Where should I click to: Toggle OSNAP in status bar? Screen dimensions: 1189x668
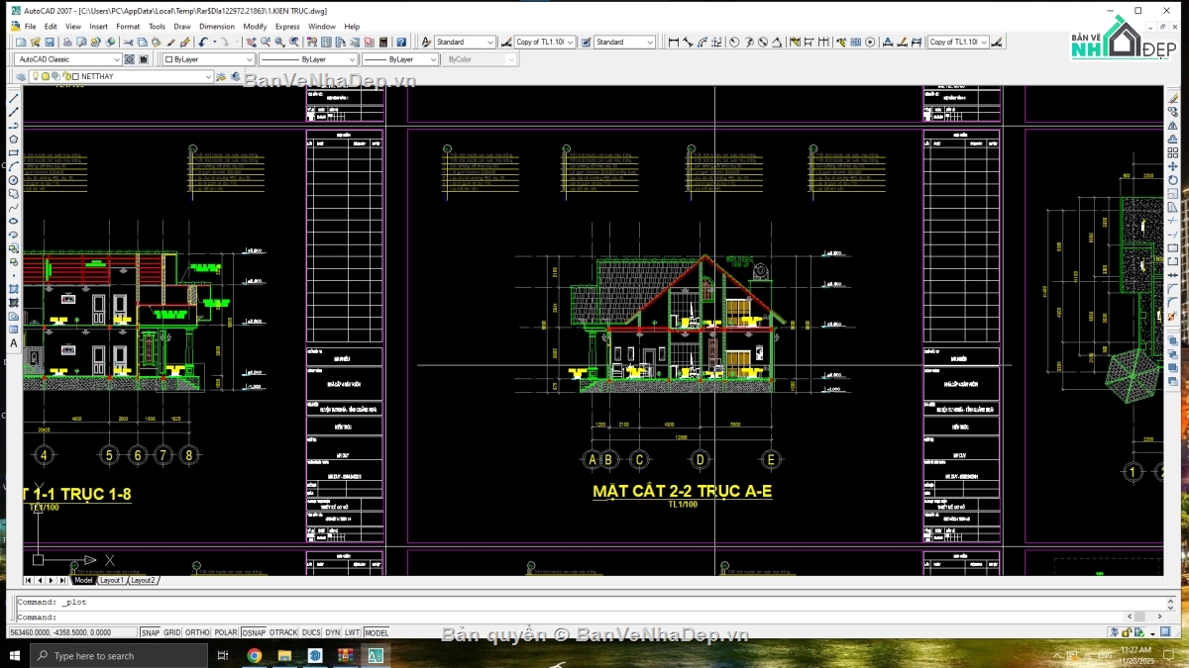[254, 632]
